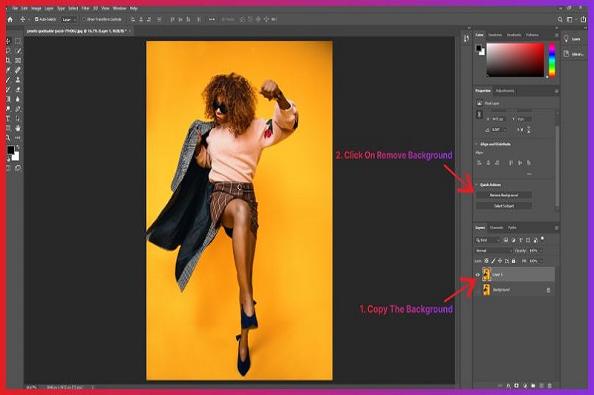Open the Normal blend mode dropdown
This screenshot has height=395, width=594.
point(494,251)
